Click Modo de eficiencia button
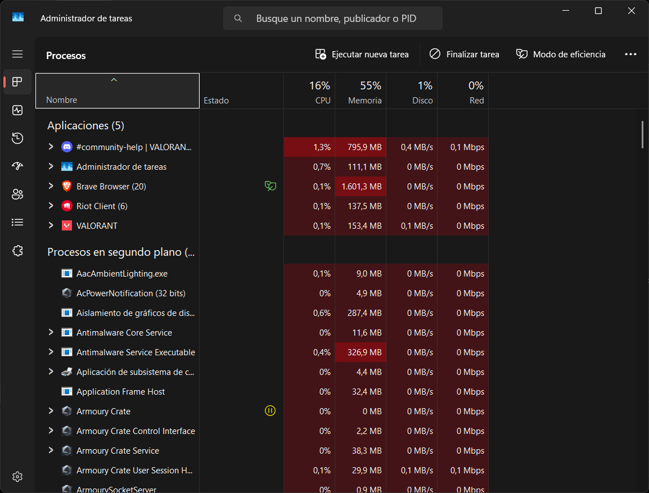Image resolution: width=649 pixels, height=493 pixels. (561, 54)
